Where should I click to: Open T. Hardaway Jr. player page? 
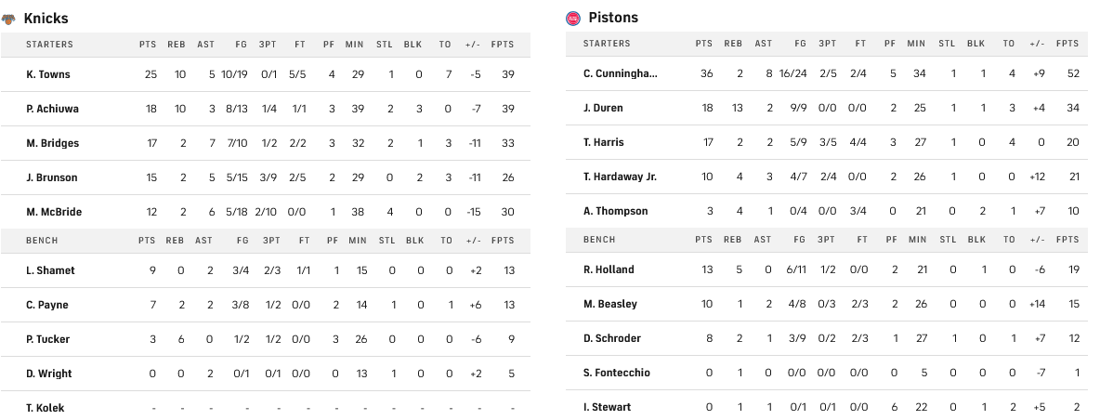(620, 177)
